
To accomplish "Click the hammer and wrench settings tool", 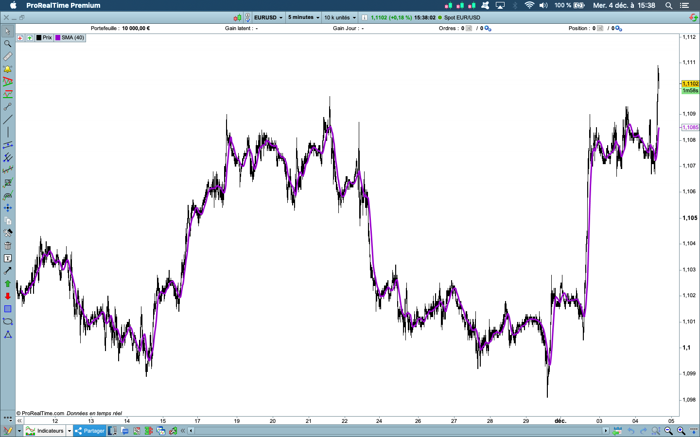I will (7, 233).
